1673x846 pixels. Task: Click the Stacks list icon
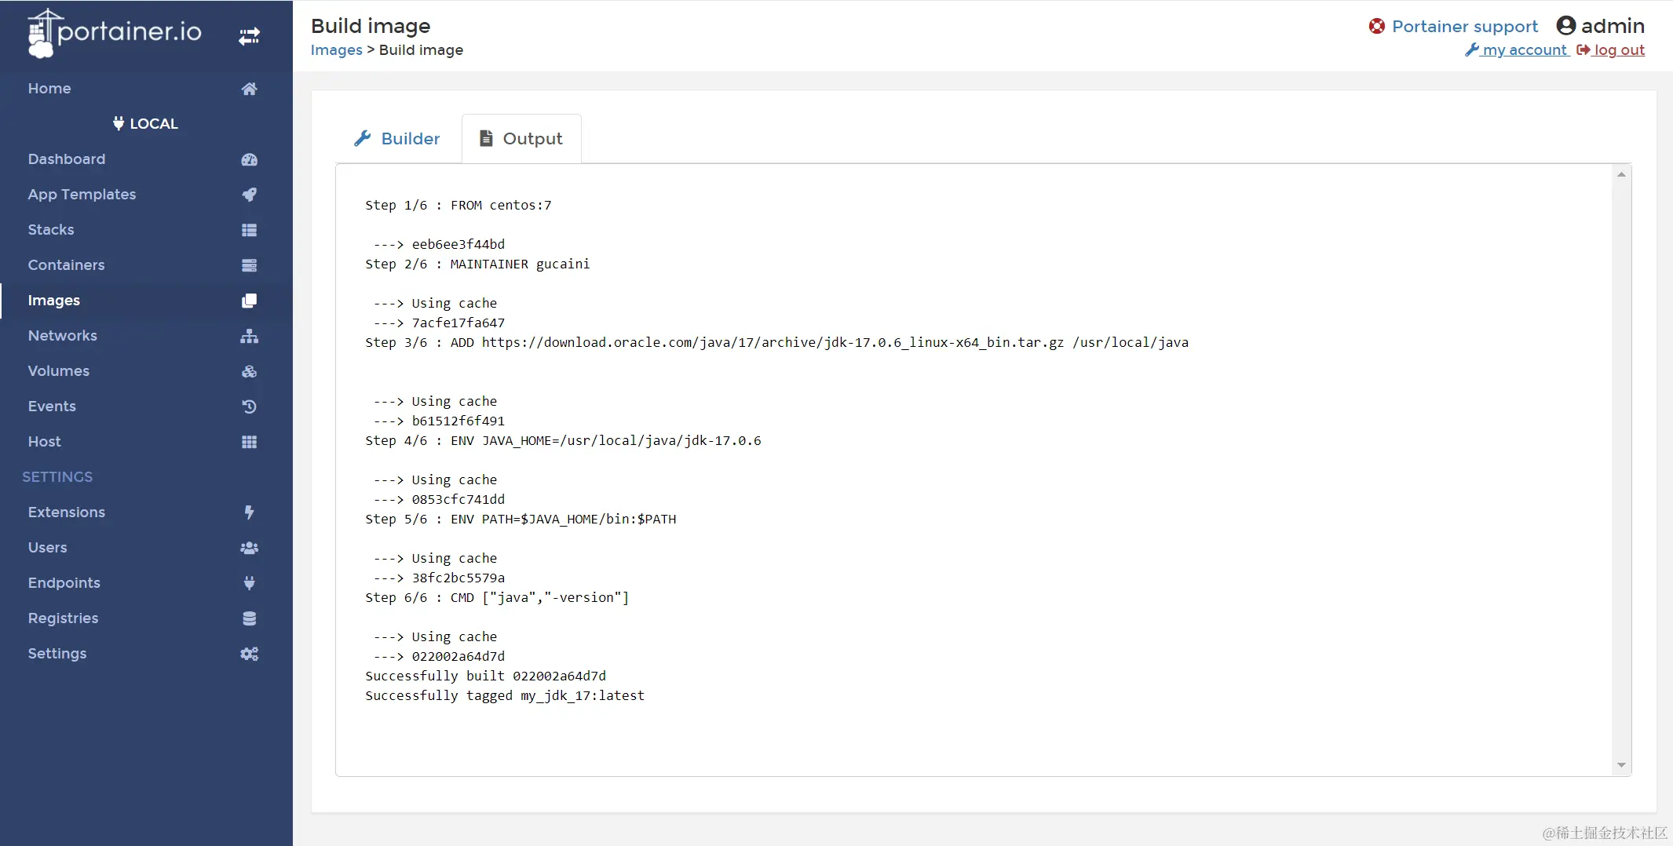coord(249,230)
